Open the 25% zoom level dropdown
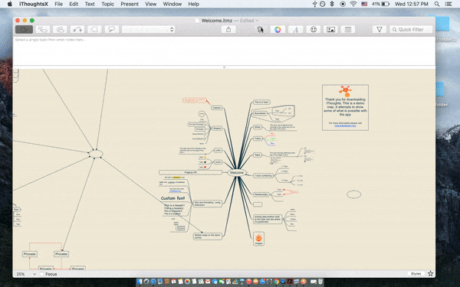The width and height of the screenshot is (460, 287). [26, 274]
